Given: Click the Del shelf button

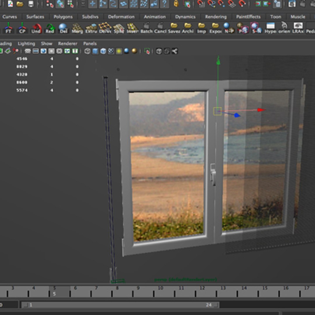Looking at the screenshot, I should tap(63, 28).
